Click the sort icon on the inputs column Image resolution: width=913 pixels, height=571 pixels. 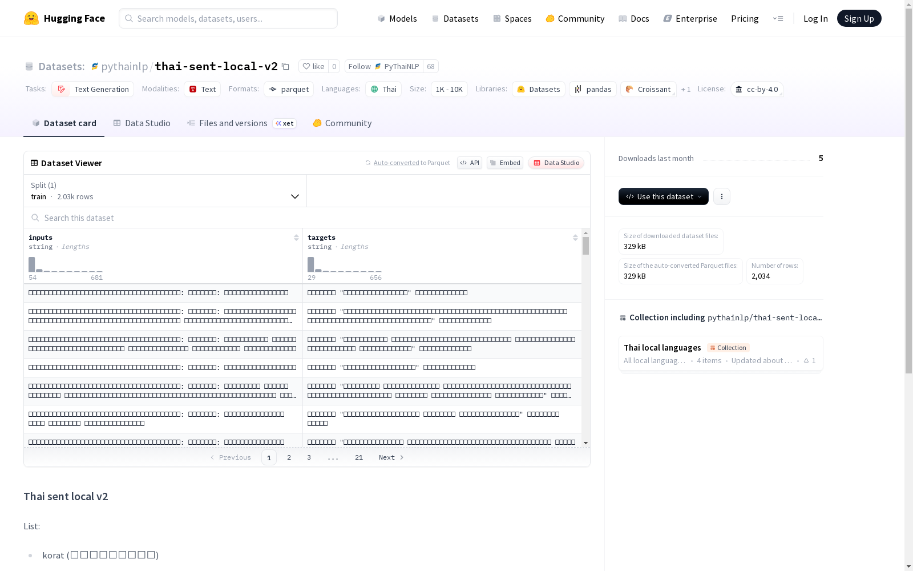point(296,238)
